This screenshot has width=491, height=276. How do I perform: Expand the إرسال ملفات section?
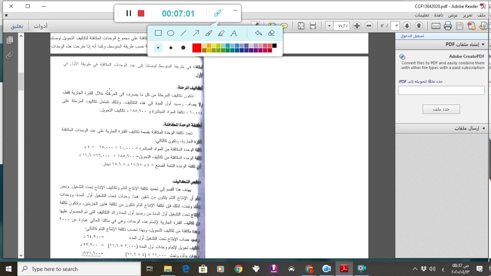[x=483, y=128]
